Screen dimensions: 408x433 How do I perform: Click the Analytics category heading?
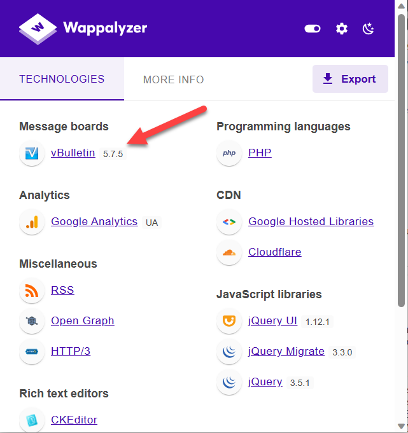coord(45,195)
